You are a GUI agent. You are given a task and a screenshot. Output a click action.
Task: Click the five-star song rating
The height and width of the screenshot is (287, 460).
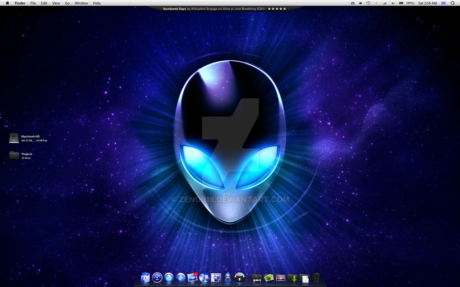click(277, 9)
